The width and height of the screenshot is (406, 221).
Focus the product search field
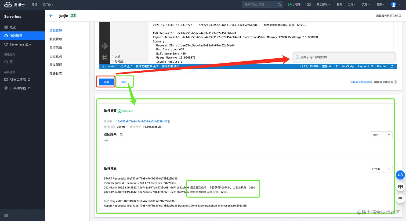point(262,5)
